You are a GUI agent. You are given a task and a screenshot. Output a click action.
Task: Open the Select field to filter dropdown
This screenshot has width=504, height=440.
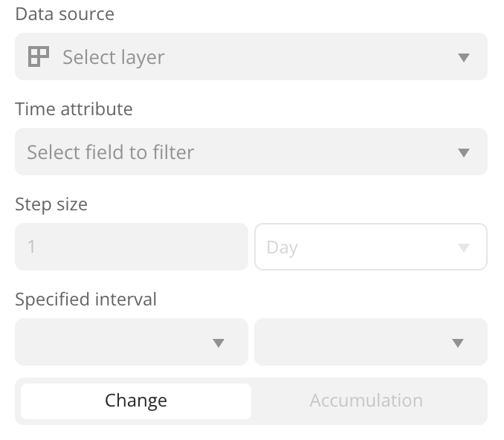pos(251,152)
